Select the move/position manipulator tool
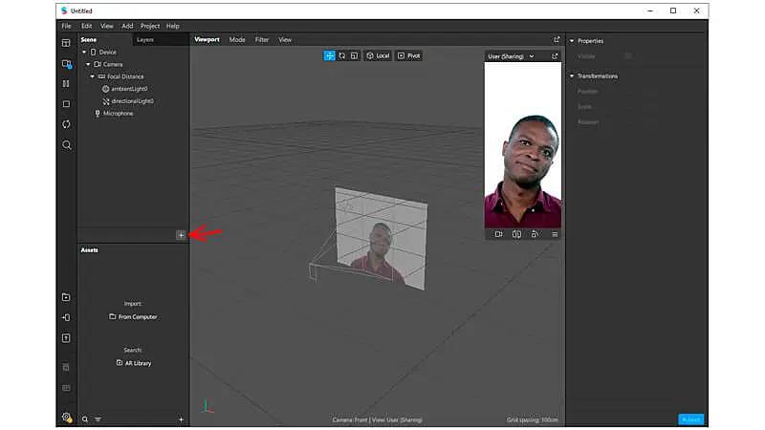This screenshot has height=430, width=765. coord(329,55)
